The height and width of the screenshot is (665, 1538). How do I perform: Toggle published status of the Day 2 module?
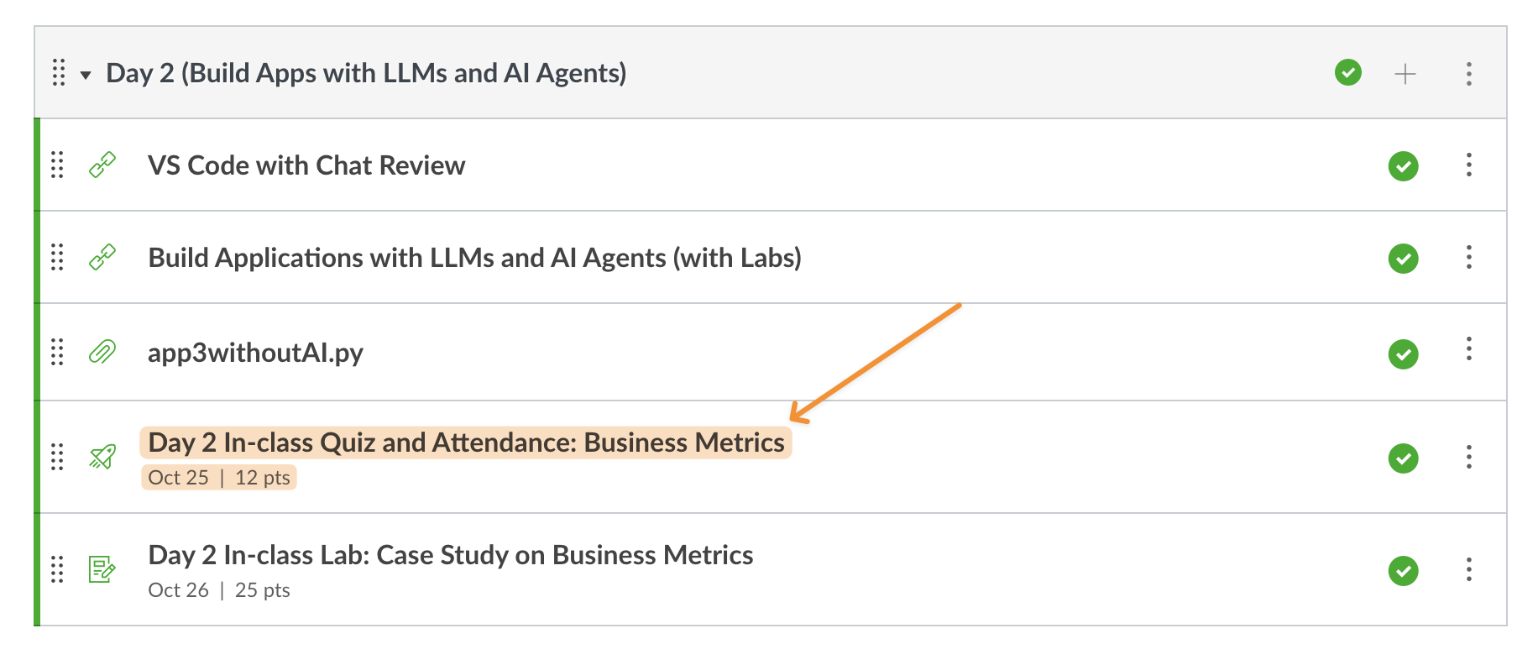[1347, 73]
